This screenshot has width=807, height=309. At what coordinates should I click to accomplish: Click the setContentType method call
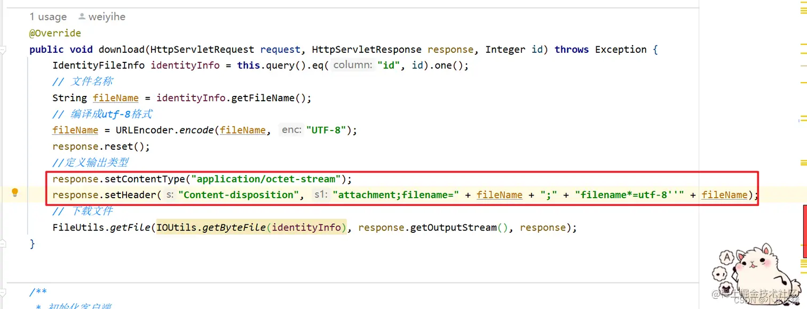(x=145, y=178)
